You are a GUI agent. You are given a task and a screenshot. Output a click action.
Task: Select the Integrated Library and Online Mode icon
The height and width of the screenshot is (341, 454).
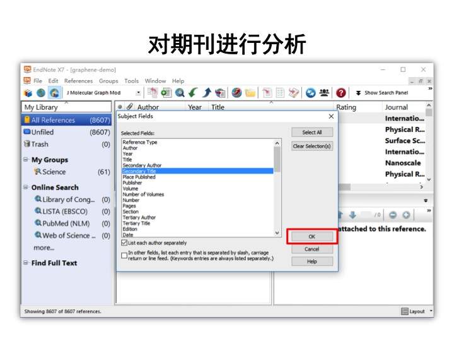tap(54, 93)
